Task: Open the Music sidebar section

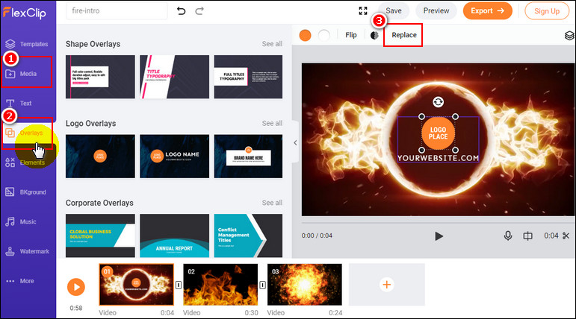Action: pyautogui.click(x=21, y=222)
